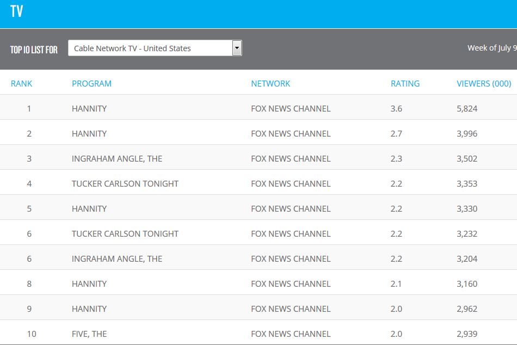Click the 3,330 viewers value
The width and height of the screenshot is (517, 345).
467,209
